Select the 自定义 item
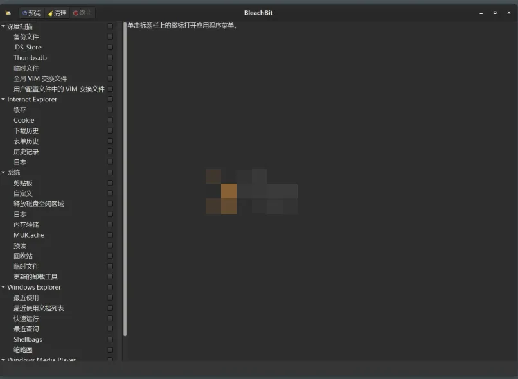 (x=23, y=193)
